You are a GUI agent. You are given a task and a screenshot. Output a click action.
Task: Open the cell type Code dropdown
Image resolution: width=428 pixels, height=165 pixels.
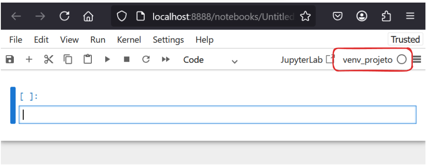pyautogui.click(x=210, y=60)
